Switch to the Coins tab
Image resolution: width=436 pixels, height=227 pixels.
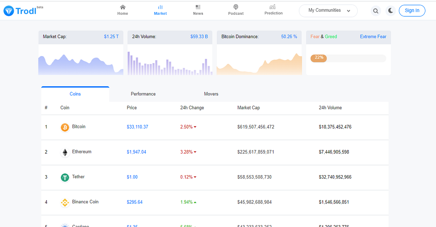(x=75, y=94)
